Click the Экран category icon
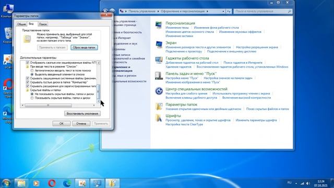Image resolution: width=334 pixels, height=188 pixels. point(159,45)
